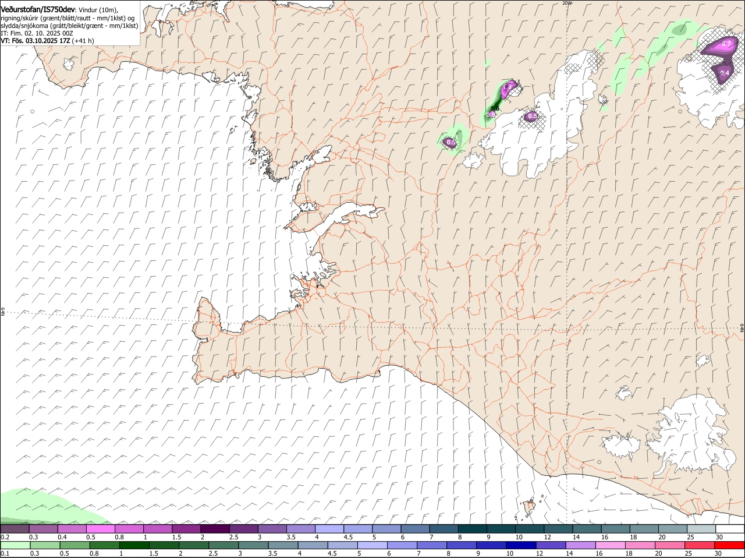Click the lower-scale swatch labeled 4

click(x=313, y=545)
